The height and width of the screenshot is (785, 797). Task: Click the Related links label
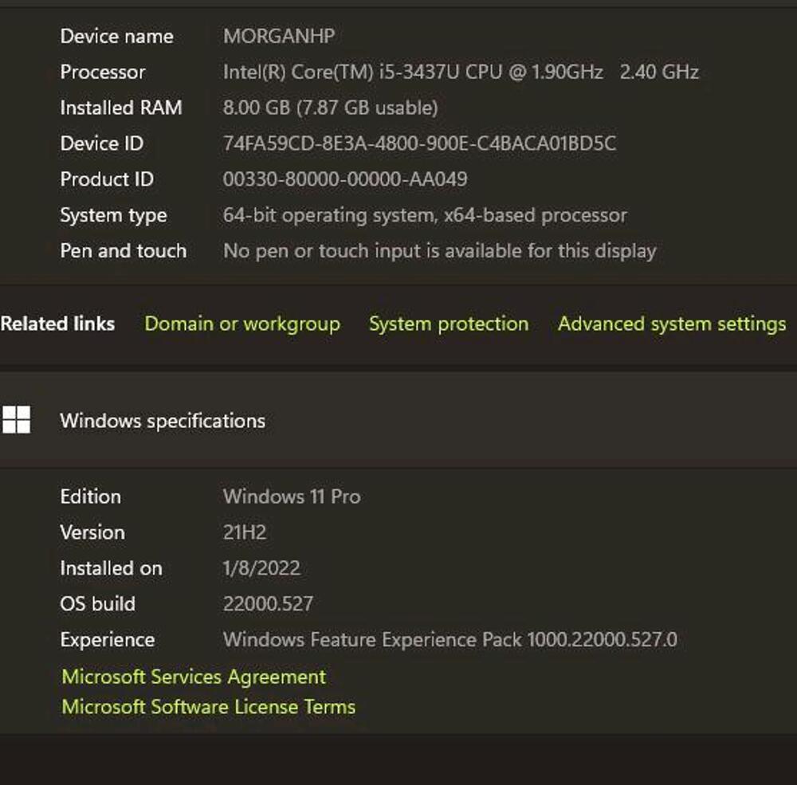point(57,324)
